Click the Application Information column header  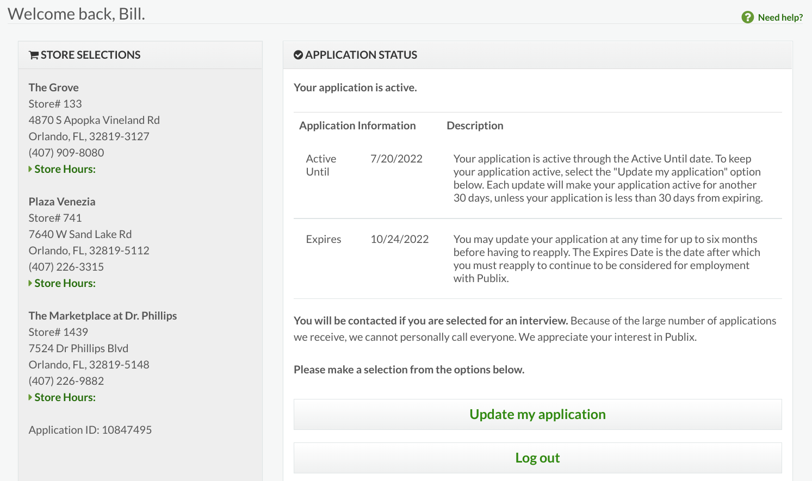pyautogui.click(x=357, y=126)
